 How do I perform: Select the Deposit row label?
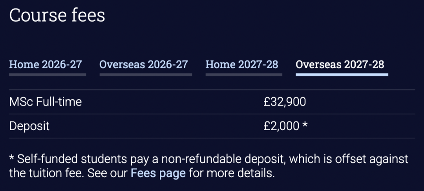click(x=29, y=126)
